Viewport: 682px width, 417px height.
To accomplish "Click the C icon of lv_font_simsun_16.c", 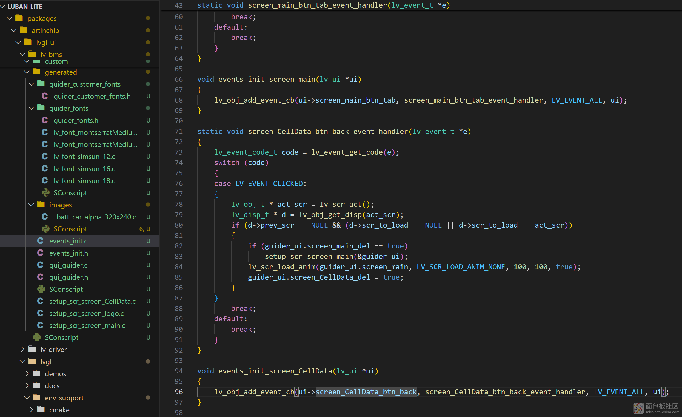I will [45, 168].
